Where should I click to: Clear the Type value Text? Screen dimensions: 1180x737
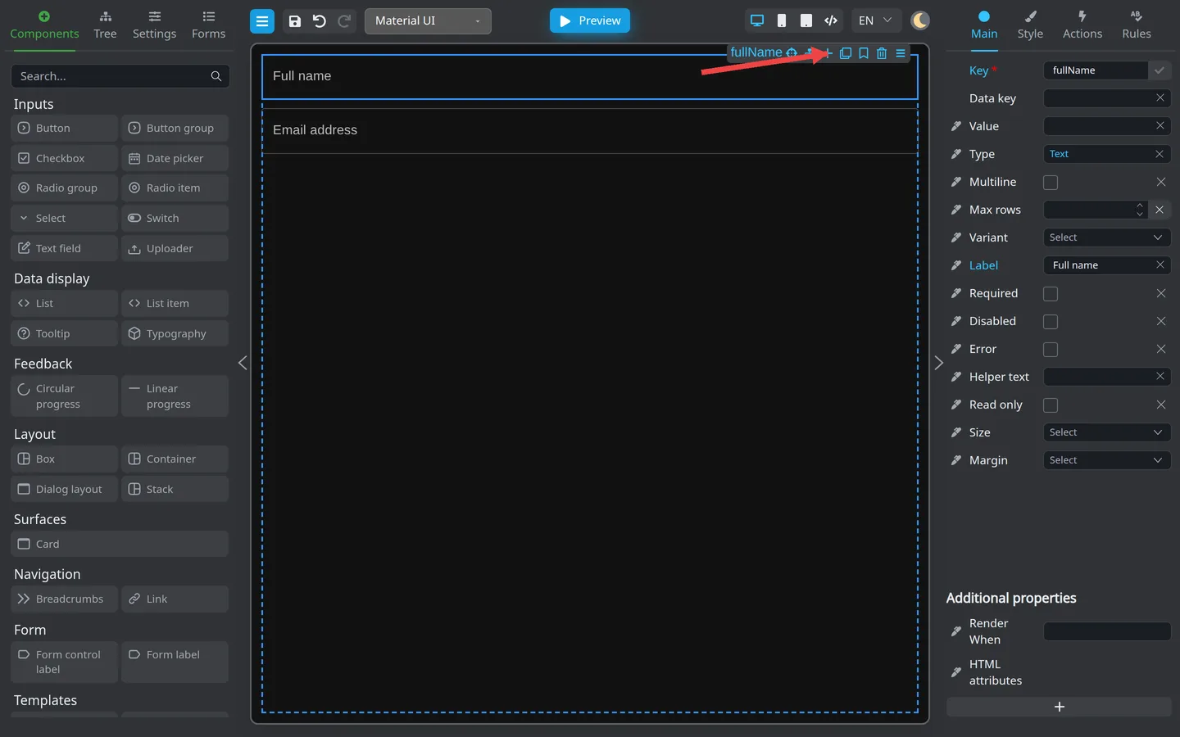tap(1160, 154)
